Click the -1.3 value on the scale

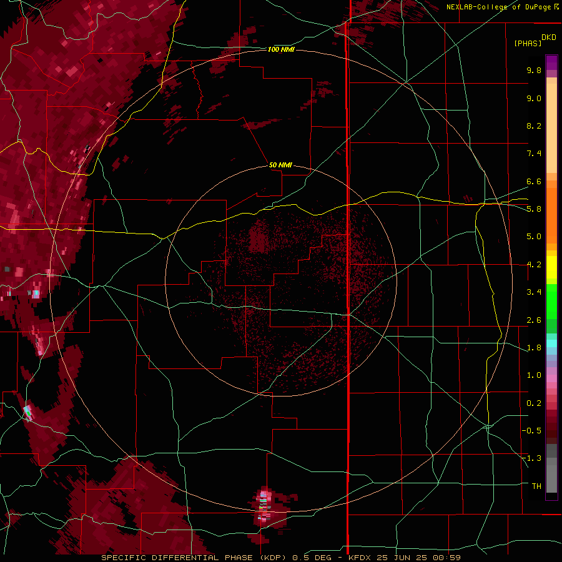[x=531, y=458]
